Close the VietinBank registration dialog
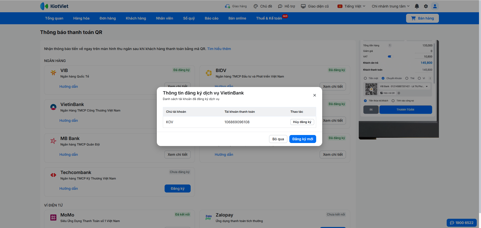This screenshot has width=481, height=228. click(315, 95)
